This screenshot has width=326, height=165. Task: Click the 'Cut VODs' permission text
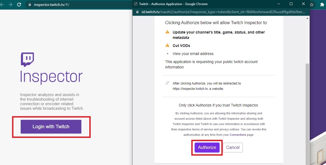[x=181, y=46]
